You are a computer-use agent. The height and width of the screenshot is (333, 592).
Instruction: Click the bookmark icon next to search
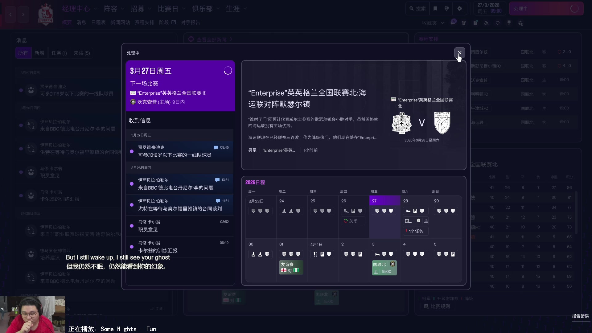tap(435, 8)
